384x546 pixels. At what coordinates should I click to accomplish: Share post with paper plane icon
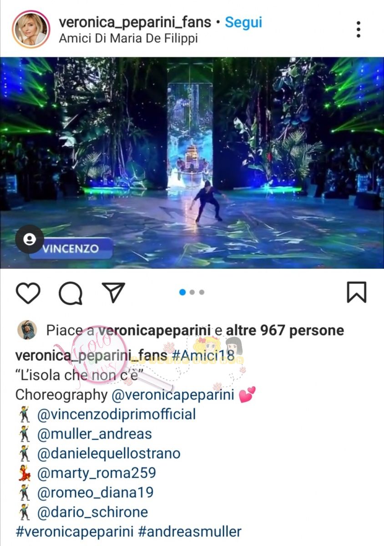[113, 292]
